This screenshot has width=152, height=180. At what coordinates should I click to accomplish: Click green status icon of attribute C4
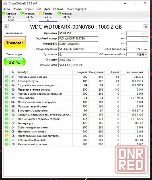click(6, 127)
